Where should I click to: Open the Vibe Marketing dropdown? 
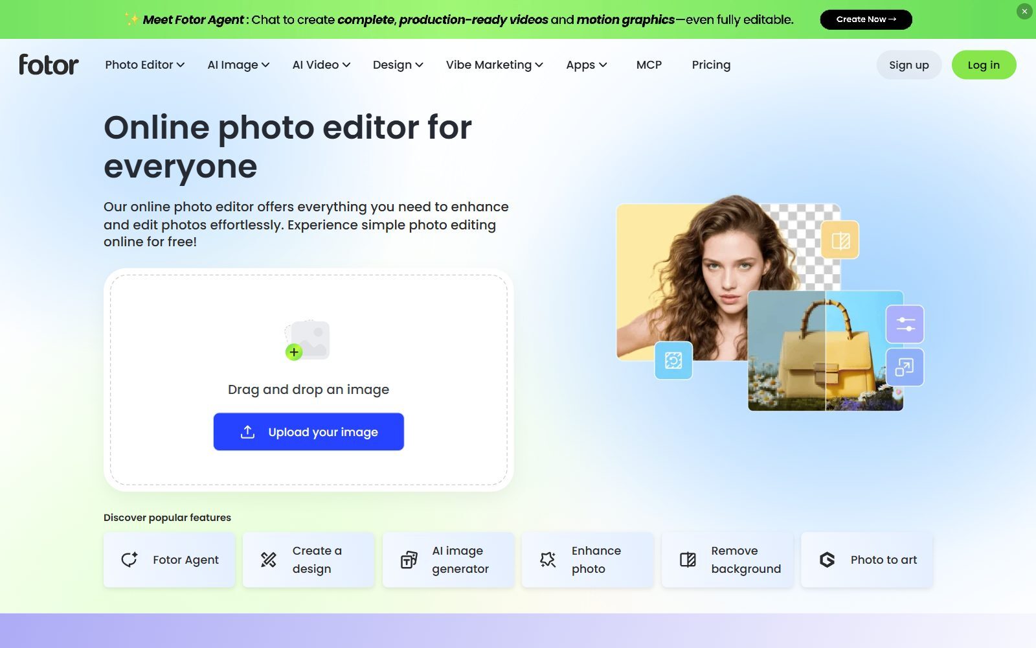[x=495, y=65]
